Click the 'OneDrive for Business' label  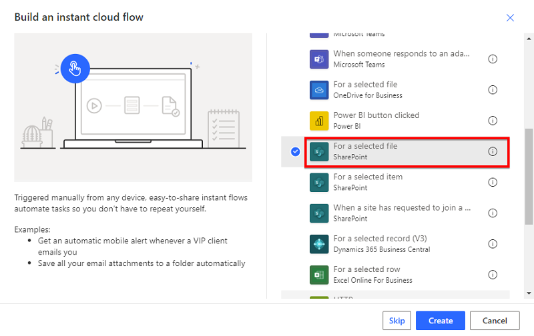[368, 95]
